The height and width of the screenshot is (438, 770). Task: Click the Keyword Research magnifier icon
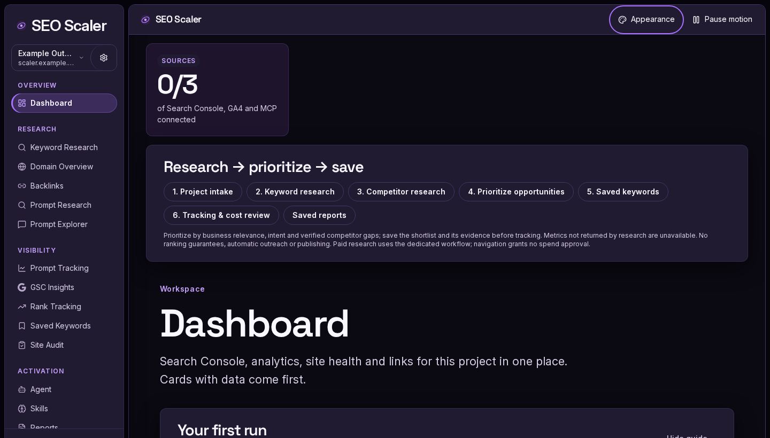[22, 147]
